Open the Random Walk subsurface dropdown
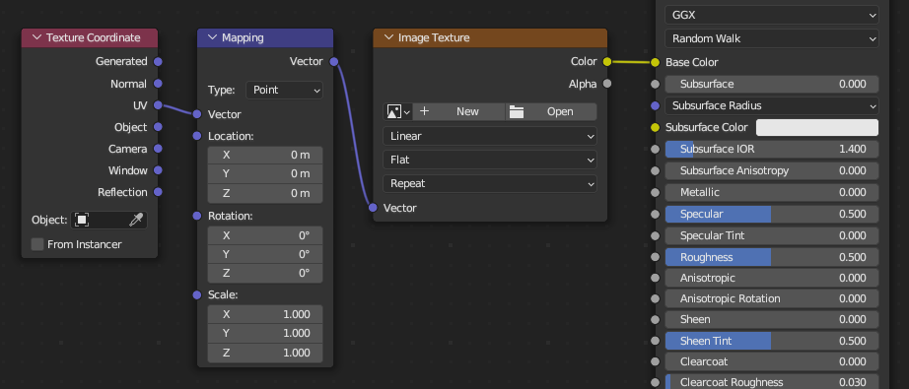 (772, 38)
